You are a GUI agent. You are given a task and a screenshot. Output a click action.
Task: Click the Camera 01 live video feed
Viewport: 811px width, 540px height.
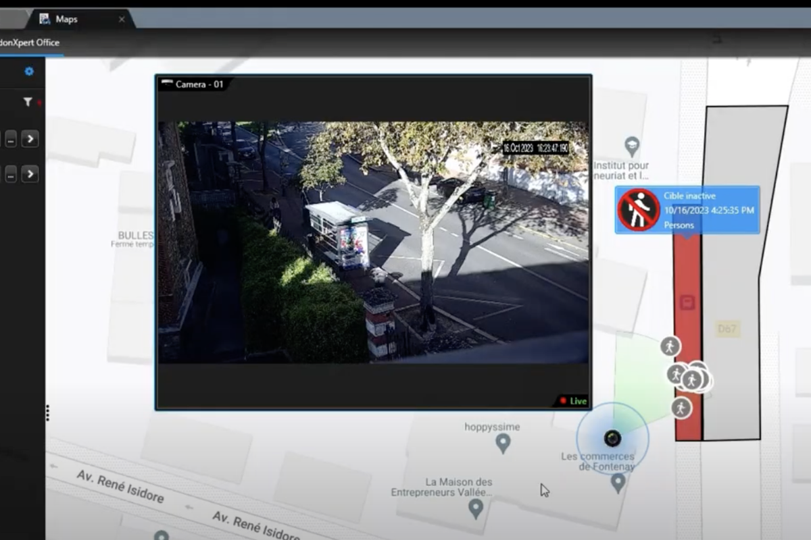click(373, 242)
